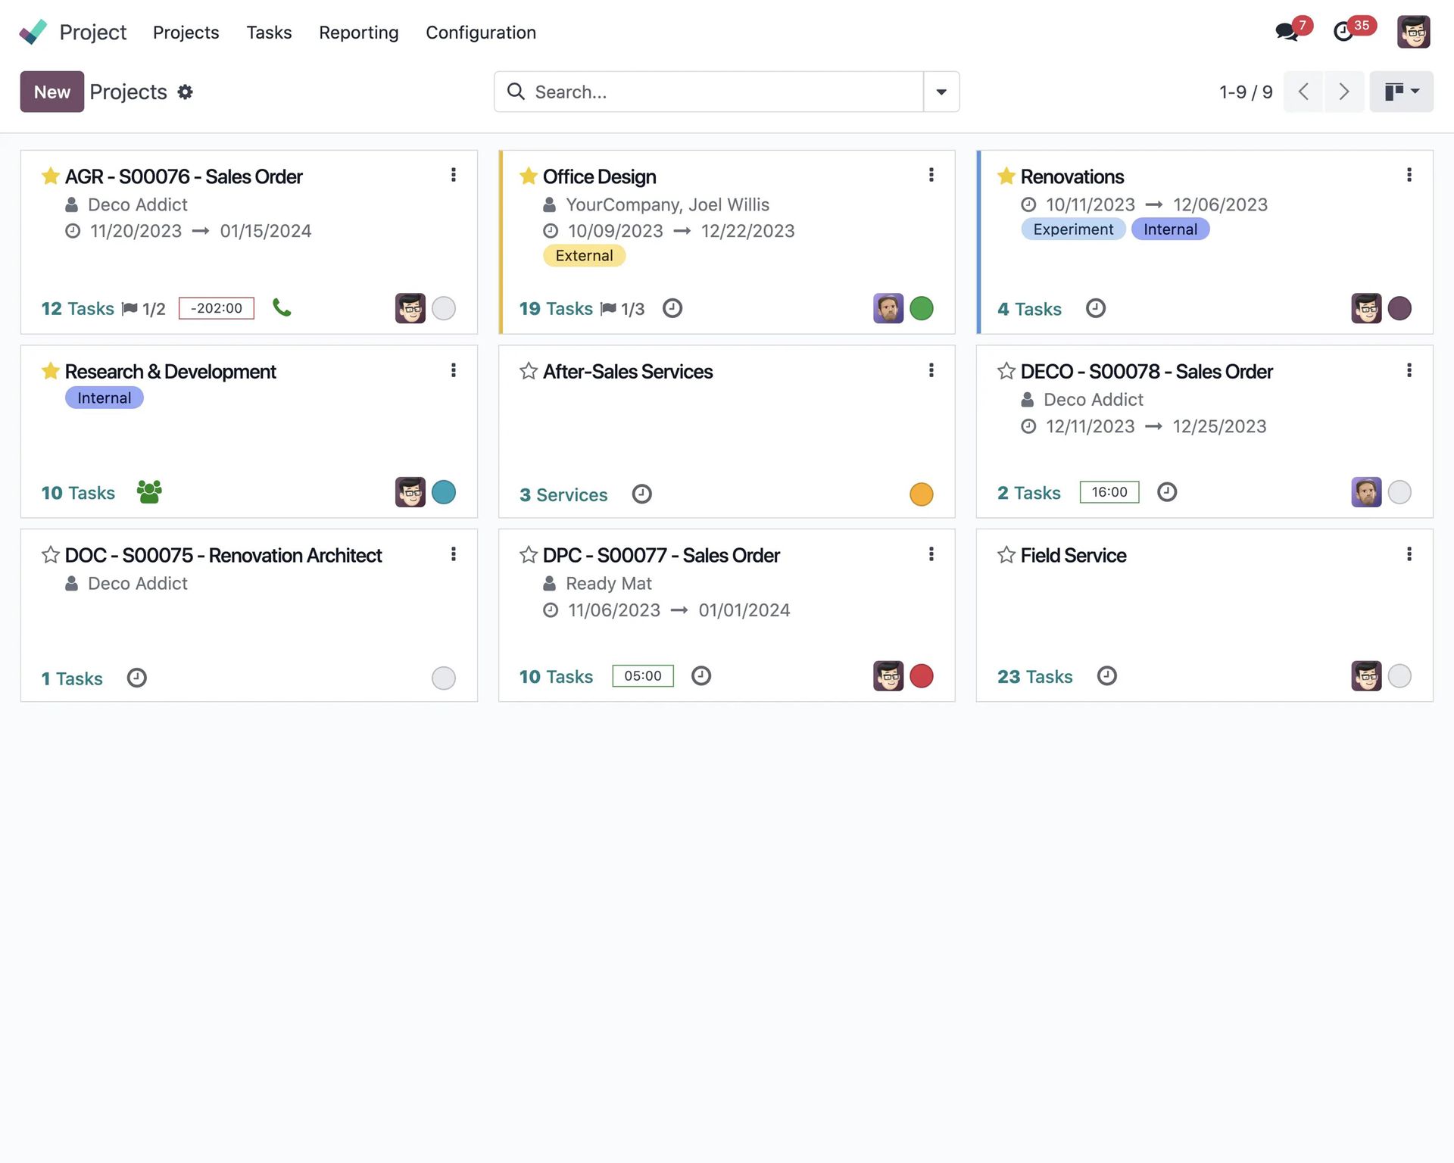Star the Field Service project
Screen dimensions: 1454x1163
pos(1006,555)
